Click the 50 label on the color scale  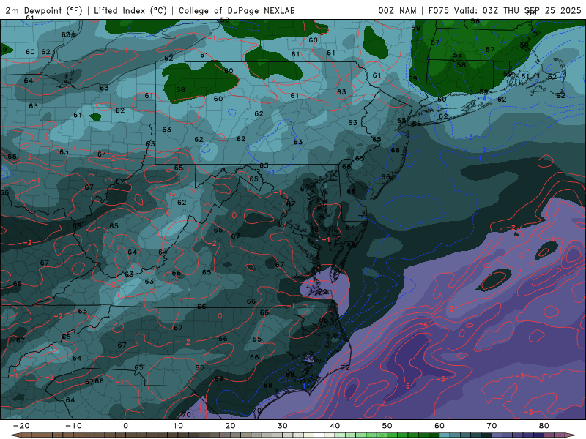pos(387,426)
